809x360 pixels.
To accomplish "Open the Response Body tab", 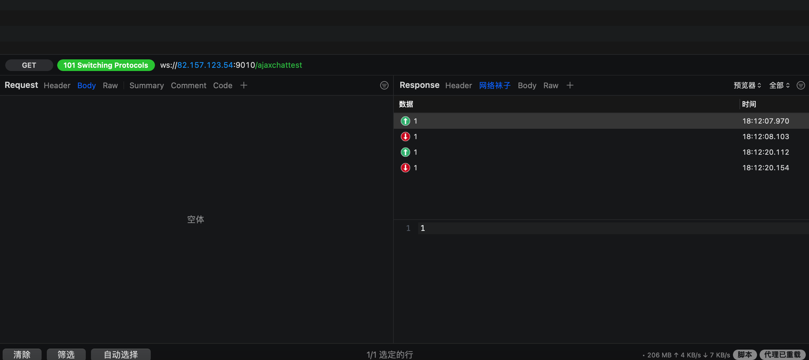I will click(527, 85).
